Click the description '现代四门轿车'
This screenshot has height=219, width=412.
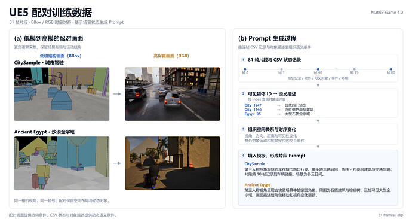[296, 105]
